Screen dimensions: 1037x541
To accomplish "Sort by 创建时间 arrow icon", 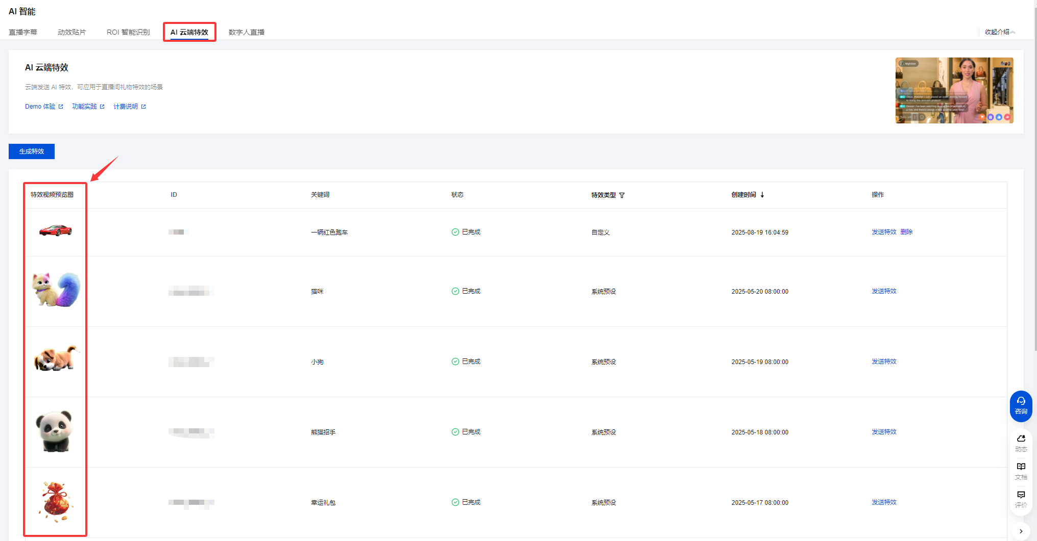I will pyautogui.click(x=762, y=195).
